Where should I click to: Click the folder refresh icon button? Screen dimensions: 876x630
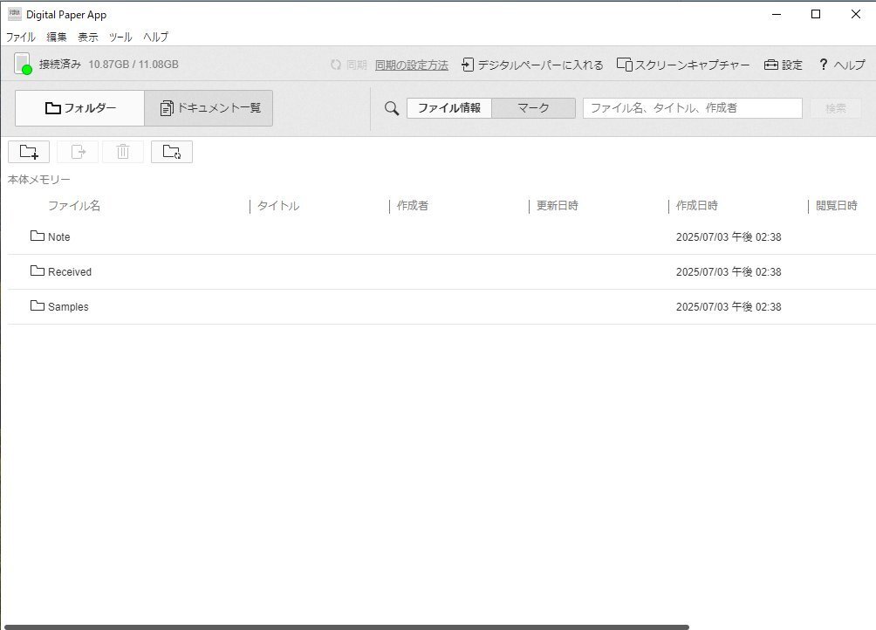point(172,152)
